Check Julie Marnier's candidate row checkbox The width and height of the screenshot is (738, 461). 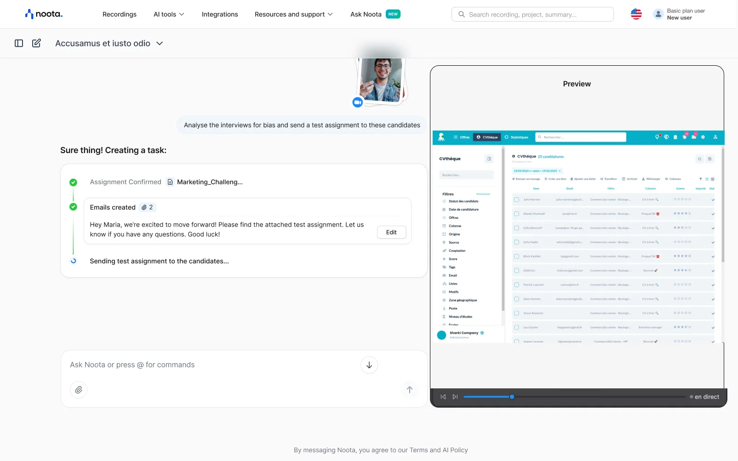pos(516,199)
